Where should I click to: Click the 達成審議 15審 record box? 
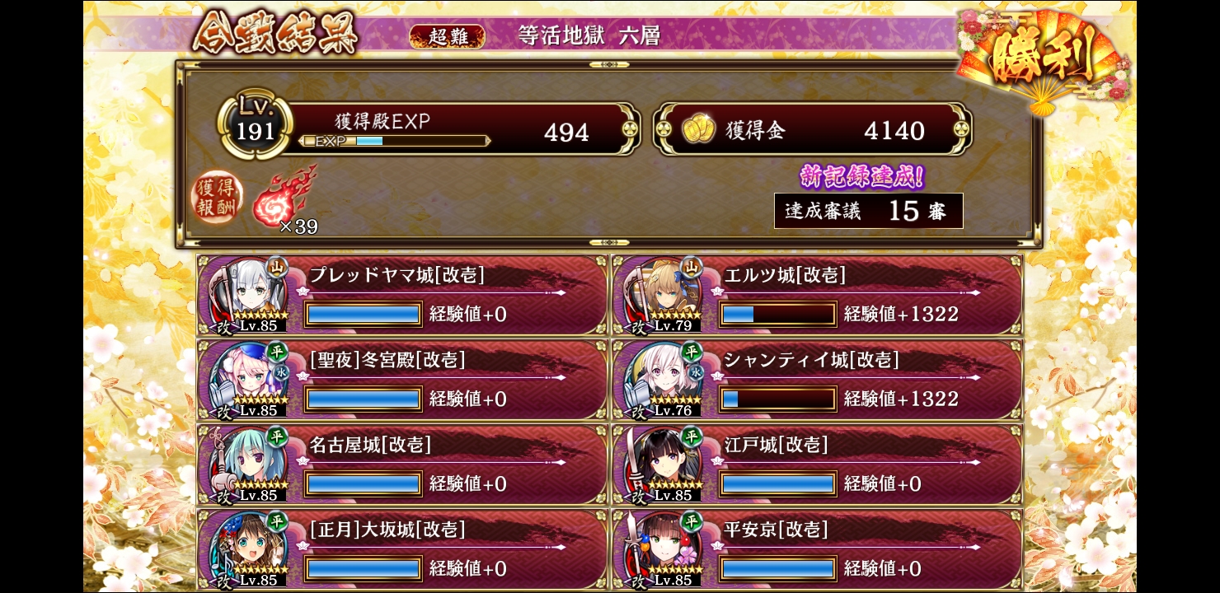point(869,211)
